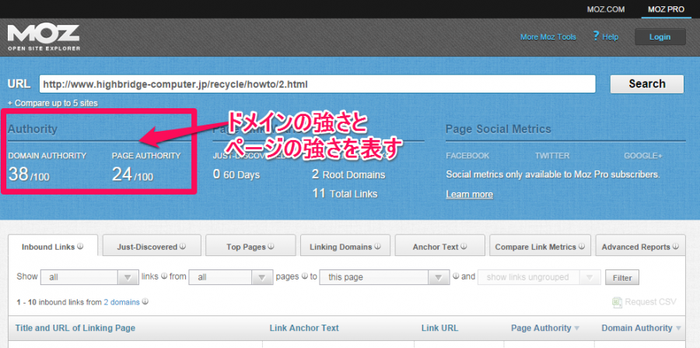Viewport: 700px width, 348px height.
Task: Sort by Domain Authority column arrow
Action: [x=678, y=329]
